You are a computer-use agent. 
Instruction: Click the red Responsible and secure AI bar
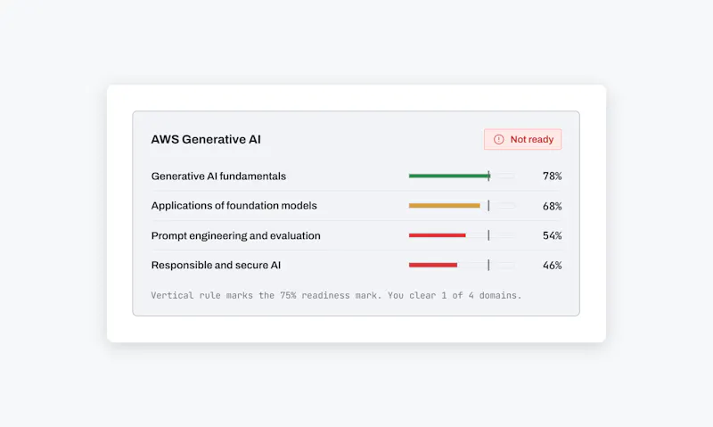click(x=433, y=265)
